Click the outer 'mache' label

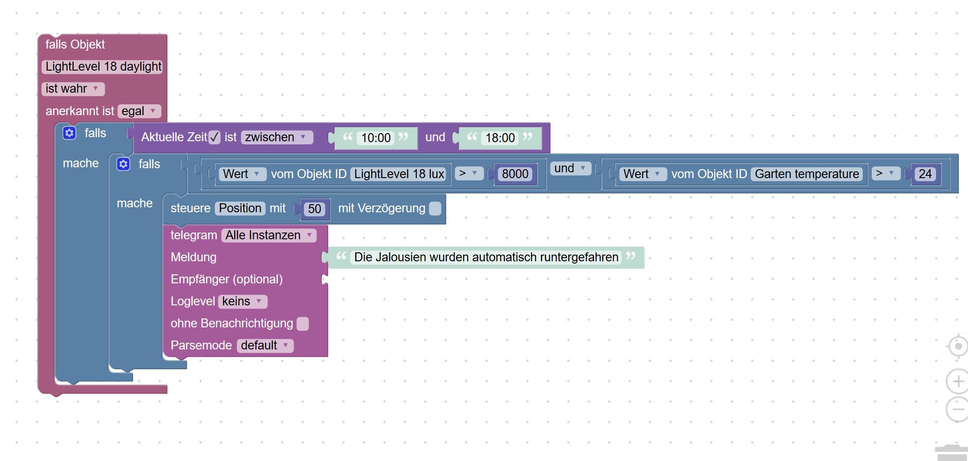[80, 163]
